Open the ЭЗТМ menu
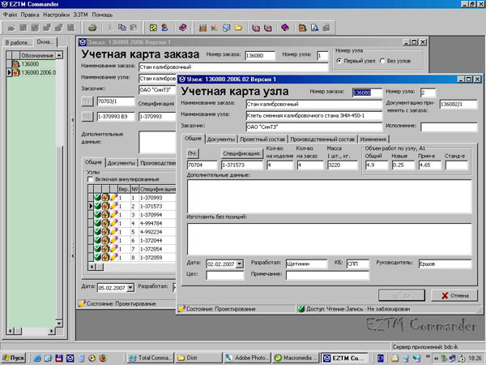This screenshot has height=365, width=486. pyautogui.click(x=80, y=15)
